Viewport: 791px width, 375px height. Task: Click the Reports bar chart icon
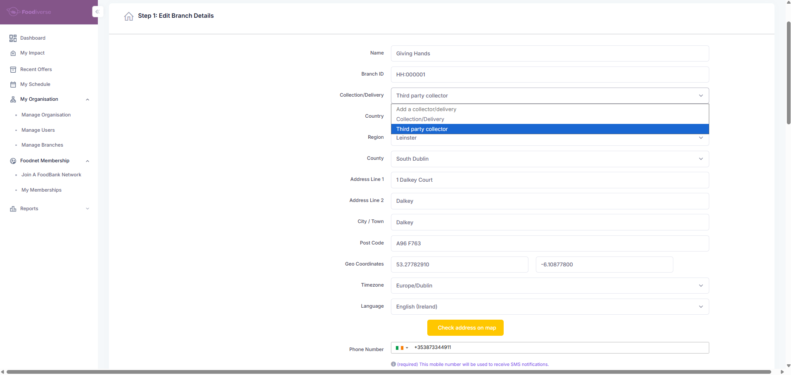(13, 209)
